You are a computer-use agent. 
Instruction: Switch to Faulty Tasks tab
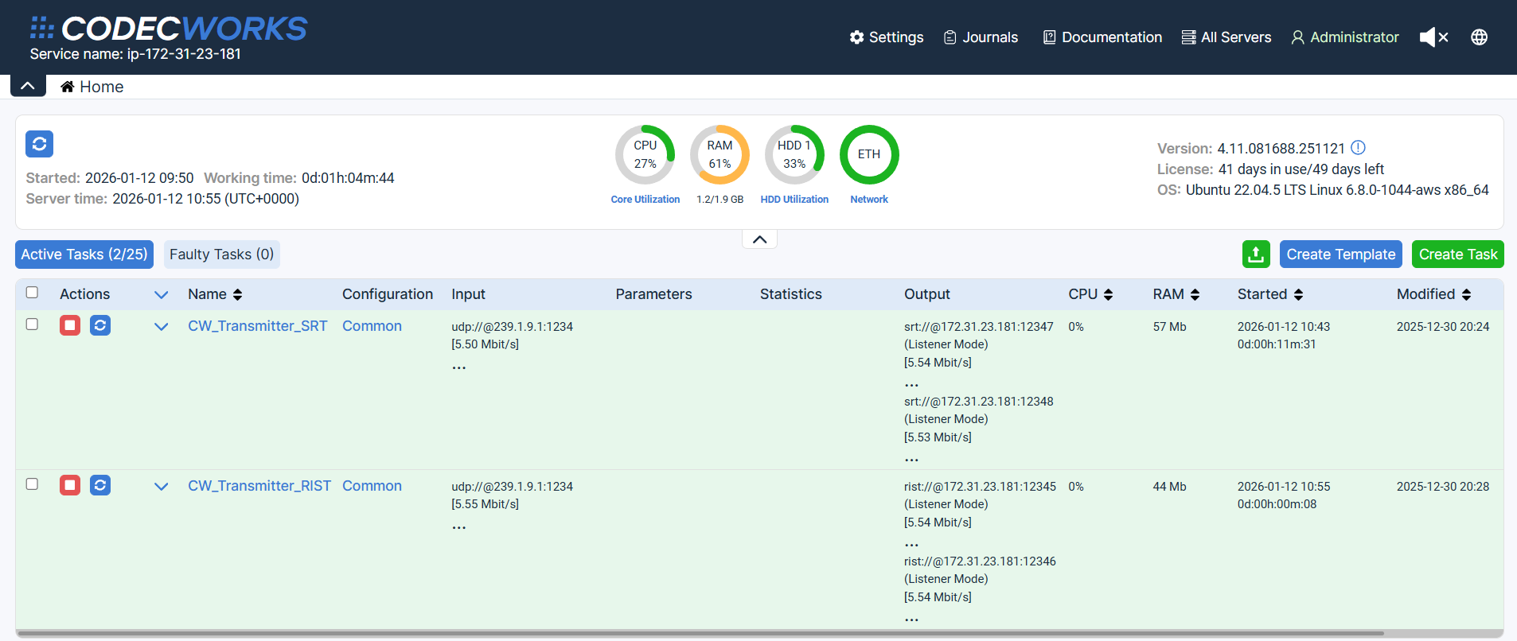(x=221, y=254)
